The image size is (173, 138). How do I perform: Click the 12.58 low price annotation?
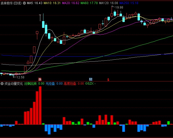click(x=20, y=77)
